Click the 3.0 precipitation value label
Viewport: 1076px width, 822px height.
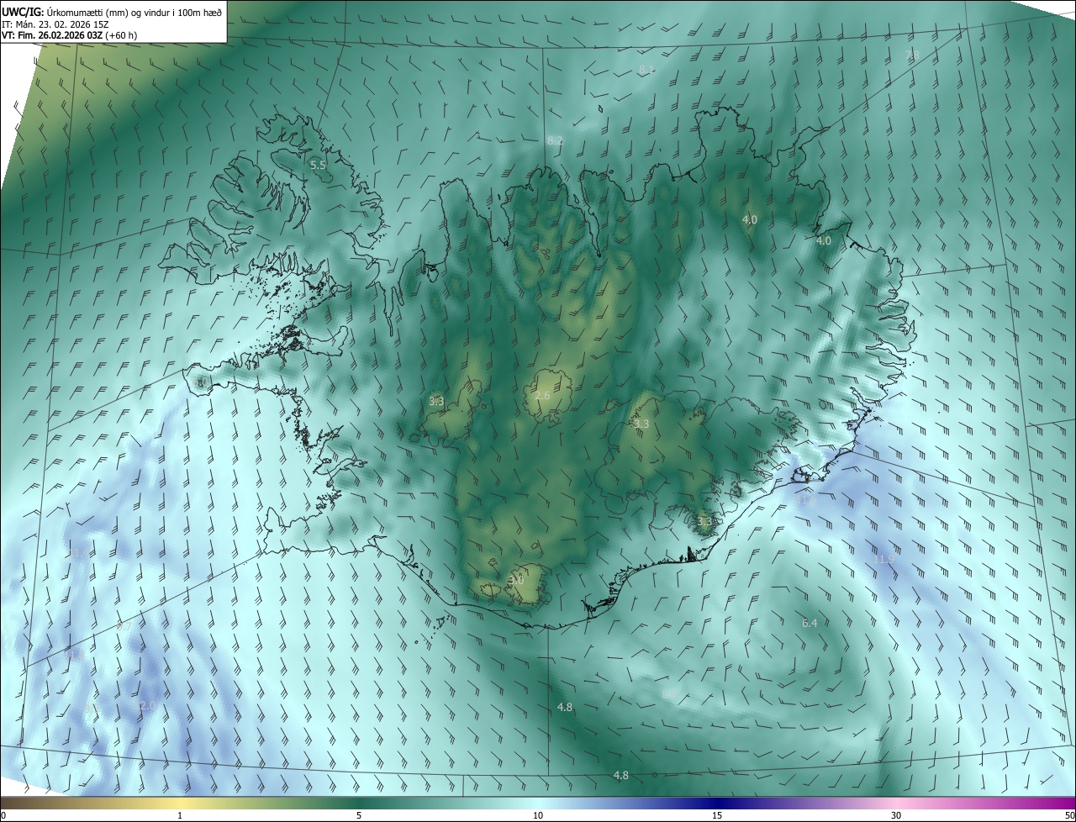tap(516, 580)
